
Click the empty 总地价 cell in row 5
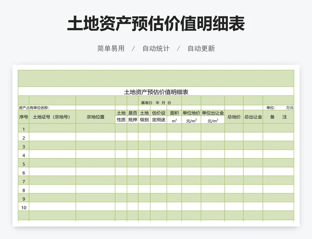pyautogui.click(x=234, y=163)
